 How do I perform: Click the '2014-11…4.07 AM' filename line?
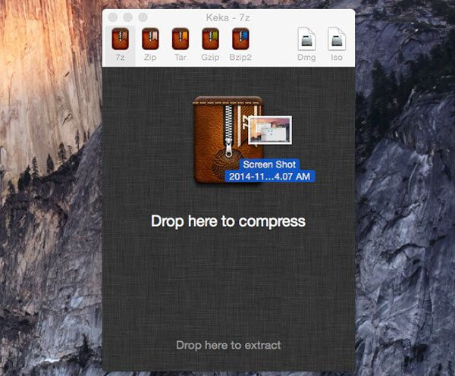click(x=269, y=176)
